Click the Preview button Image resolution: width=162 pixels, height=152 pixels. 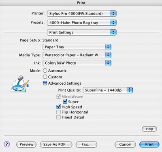coord(26,144)
